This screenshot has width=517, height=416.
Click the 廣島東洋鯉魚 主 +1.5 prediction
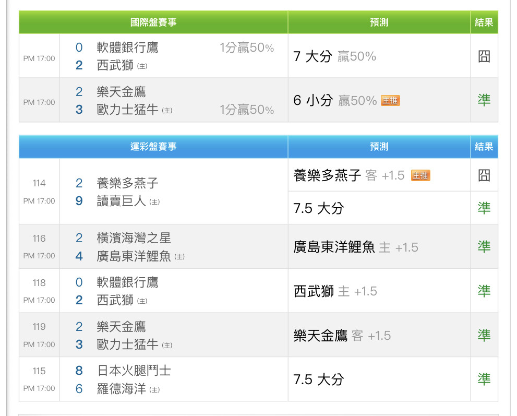pyautogui.click(x=356, y=247)
